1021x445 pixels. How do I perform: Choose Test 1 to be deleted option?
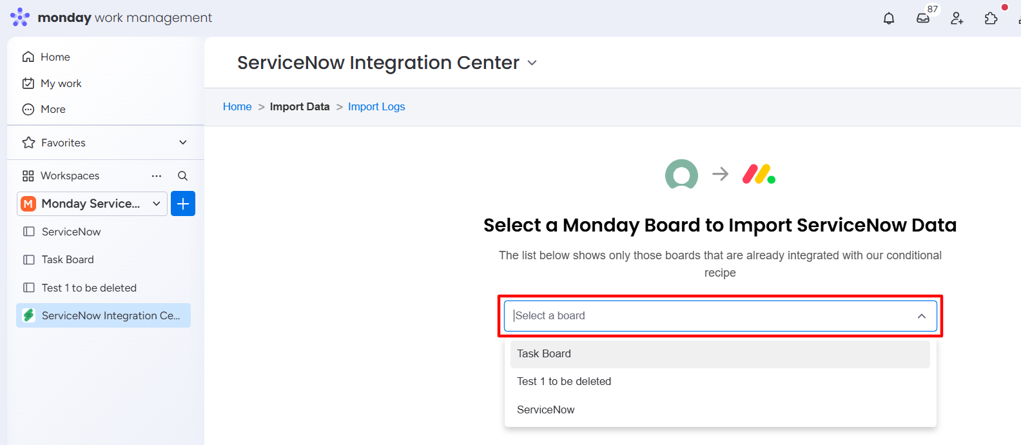[x=720, y=382]
